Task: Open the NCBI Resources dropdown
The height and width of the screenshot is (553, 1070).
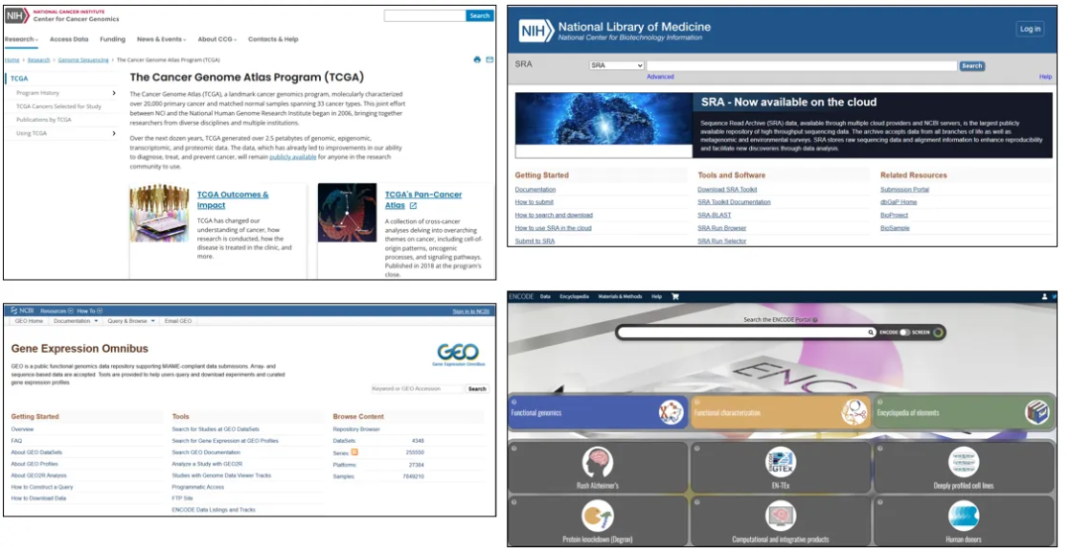Action: pyautogui.click(x=56, y=310)
